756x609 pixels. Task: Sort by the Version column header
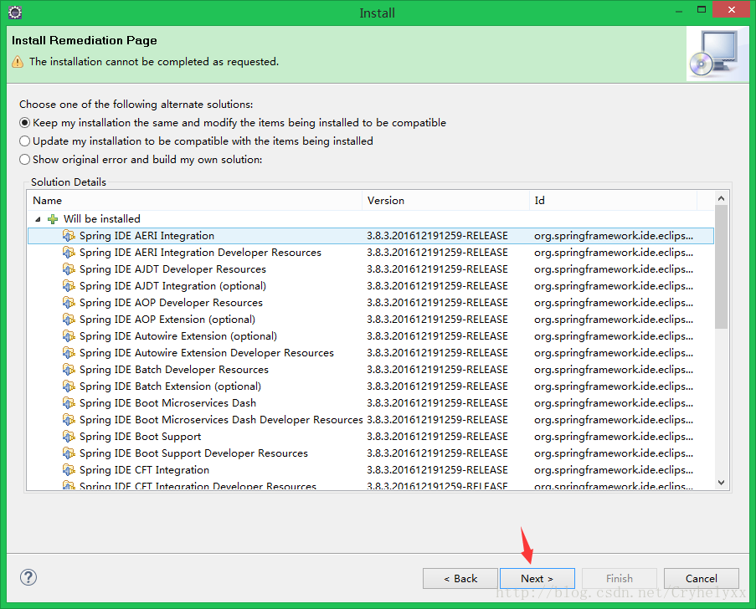point(445,201)
